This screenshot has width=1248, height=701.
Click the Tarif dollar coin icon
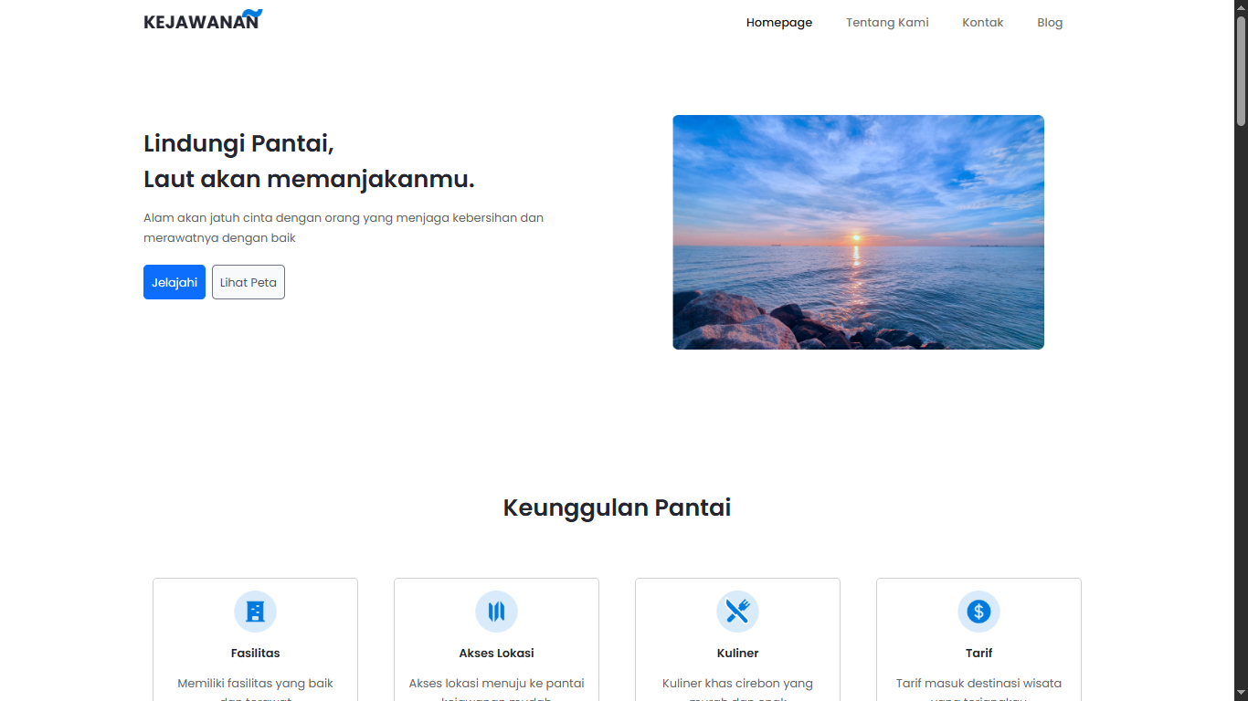[x=978, y=612]
